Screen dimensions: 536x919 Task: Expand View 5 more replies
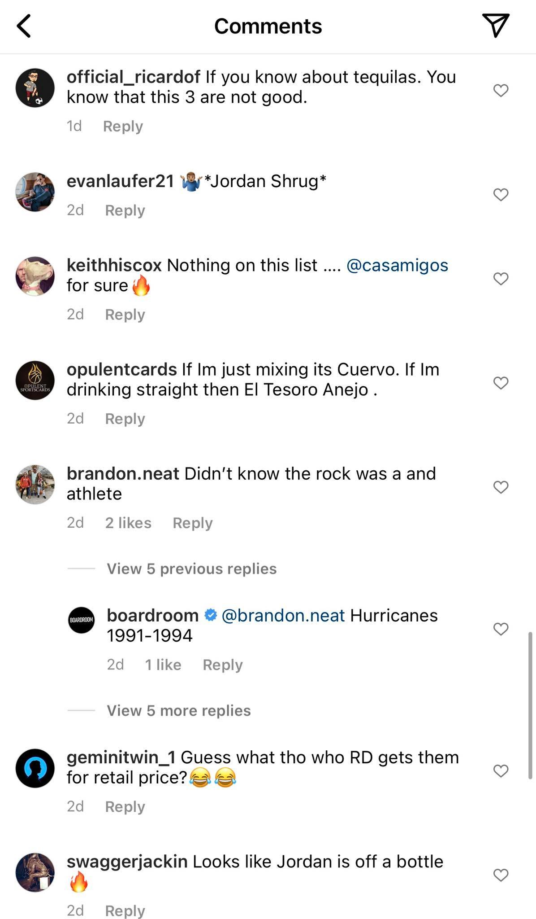coord(178,710)
